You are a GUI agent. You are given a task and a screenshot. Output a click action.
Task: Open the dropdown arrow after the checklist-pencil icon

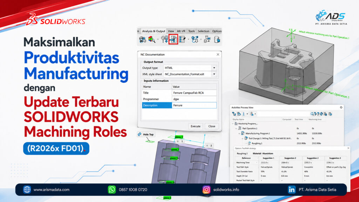[188, 40]
